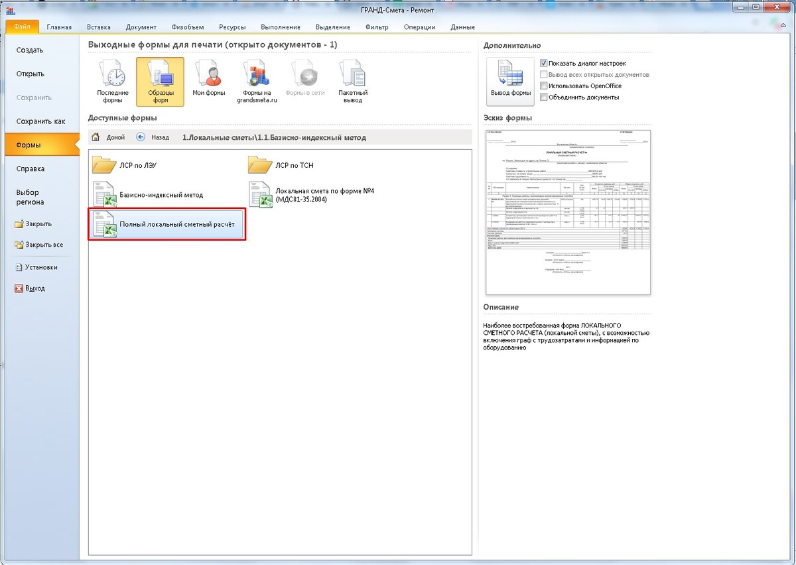
Task: Click the form description text under Описание
Action: click(x=566, y=336)
